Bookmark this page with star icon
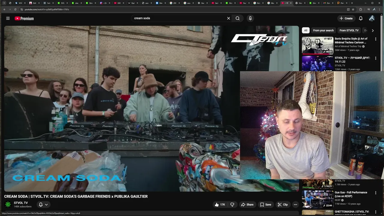Screen dimensions: 384x216 353,9
